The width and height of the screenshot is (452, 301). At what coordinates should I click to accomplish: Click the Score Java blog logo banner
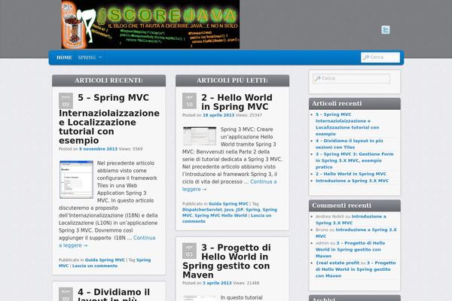(150, 24)
